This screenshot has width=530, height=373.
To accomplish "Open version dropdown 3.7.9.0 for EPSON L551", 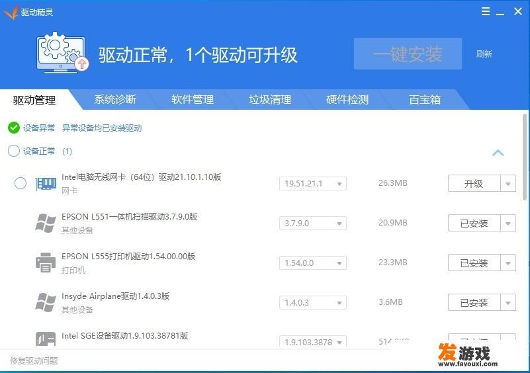I will [x=313, y=224].
